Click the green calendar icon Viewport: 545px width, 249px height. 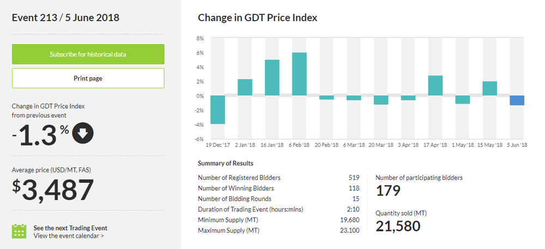19,231
